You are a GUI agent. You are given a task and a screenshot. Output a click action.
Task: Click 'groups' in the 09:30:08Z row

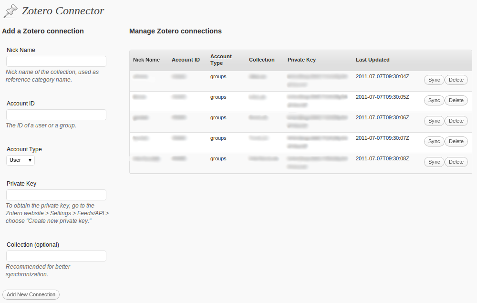[x=218, y=159]
